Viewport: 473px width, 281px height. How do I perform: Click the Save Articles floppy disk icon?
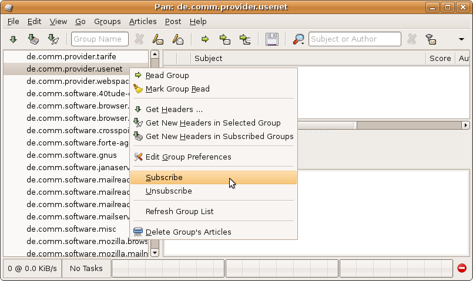272,39
